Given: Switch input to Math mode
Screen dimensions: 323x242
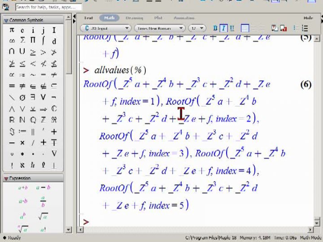Looking at the screenshot, I should pos(109,18).
